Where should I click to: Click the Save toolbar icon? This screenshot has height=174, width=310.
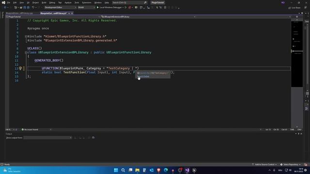(x=25, y=8)
